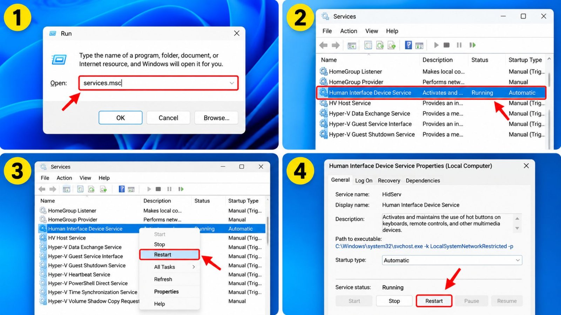Click Refresh icon in panel 3 Services toolbar
561x315 pixels.
[91, 189]
